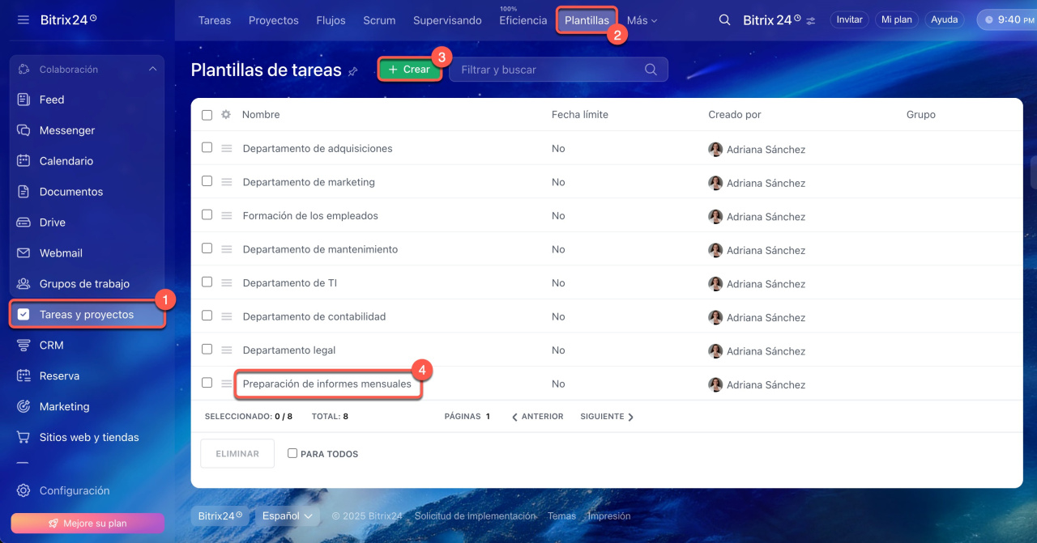Image resolution: width=1037 pixels, height=543 pixels.
Task: Open the table settings gear icon
Action: coord(226,115)
